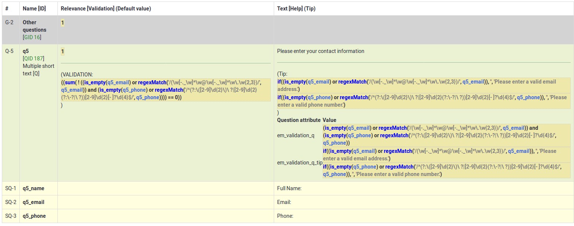Click the 'Email:' subquestion text
This screenshot has width=574, height=226.
[284, 203]
